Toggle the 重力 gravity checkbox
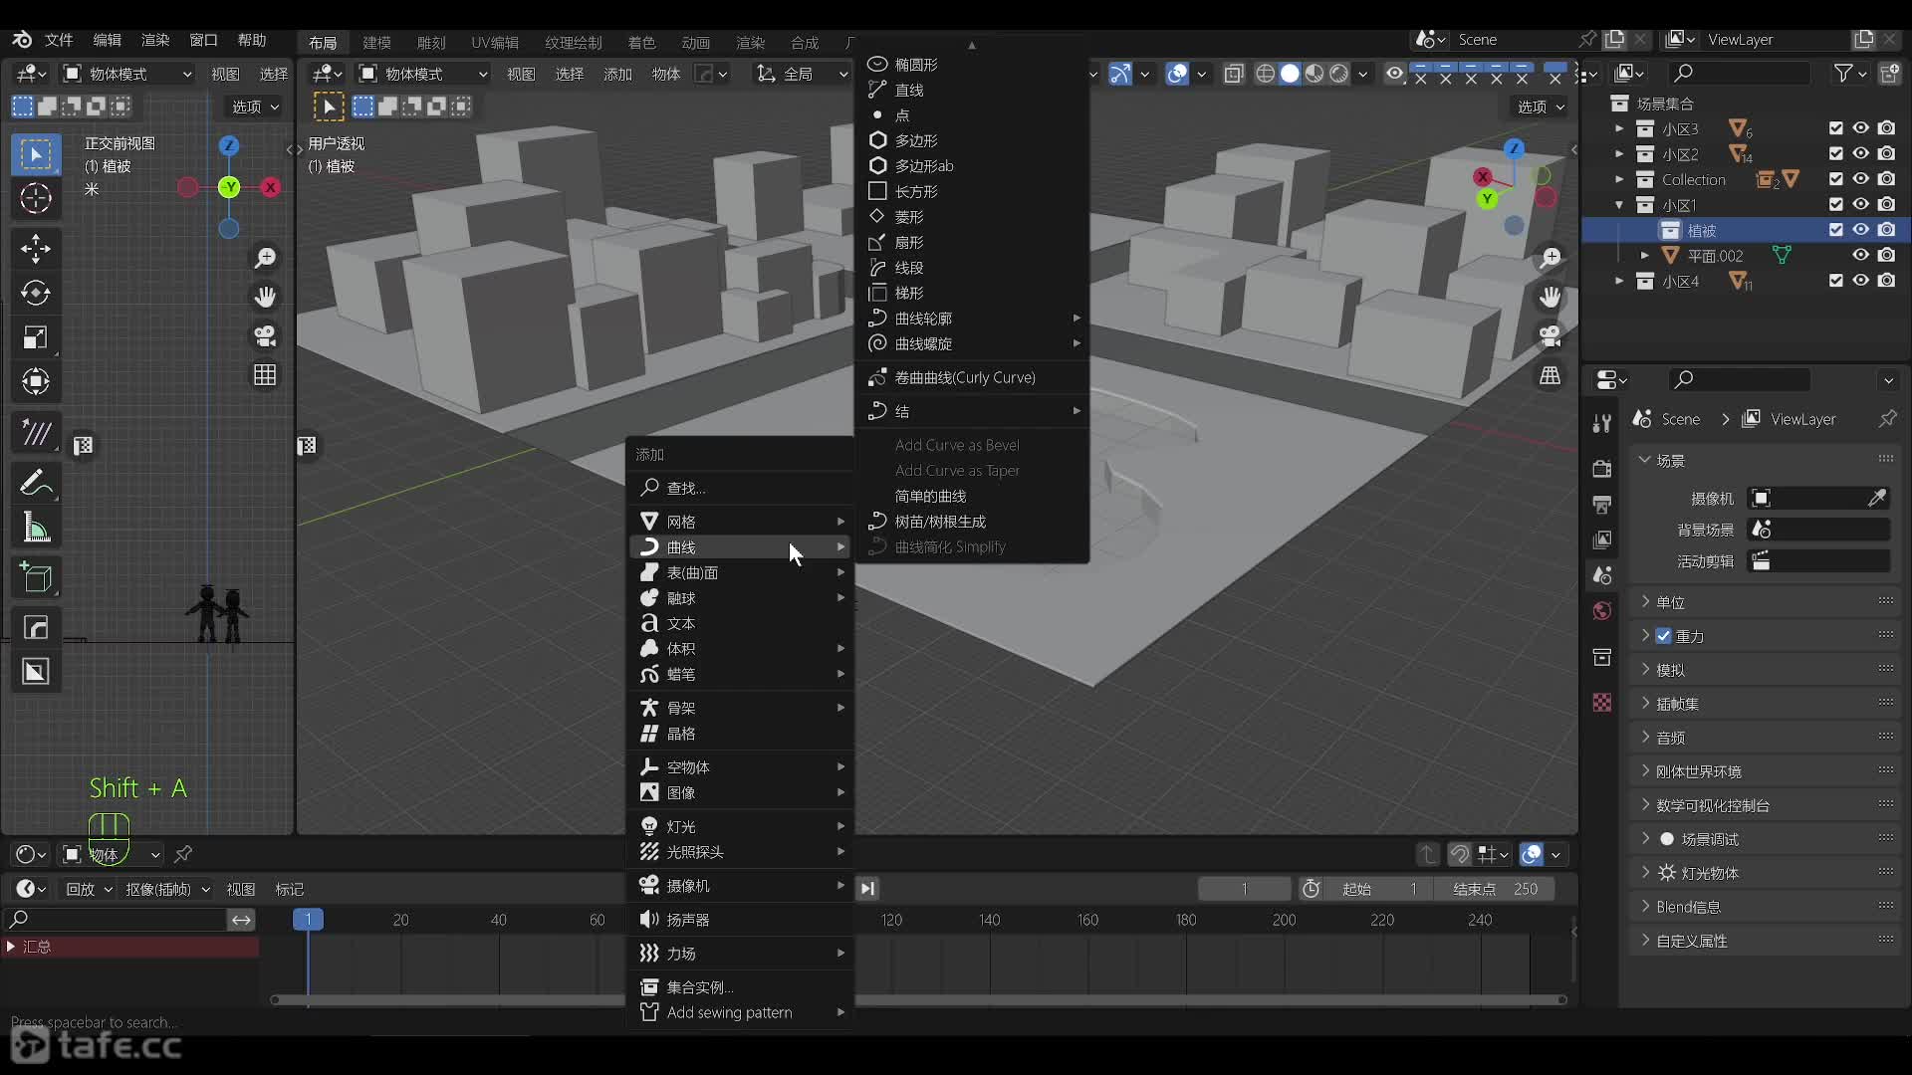Viewport: 1912px width, 1075px height. pyautogui.click(x=1664, y=636)
